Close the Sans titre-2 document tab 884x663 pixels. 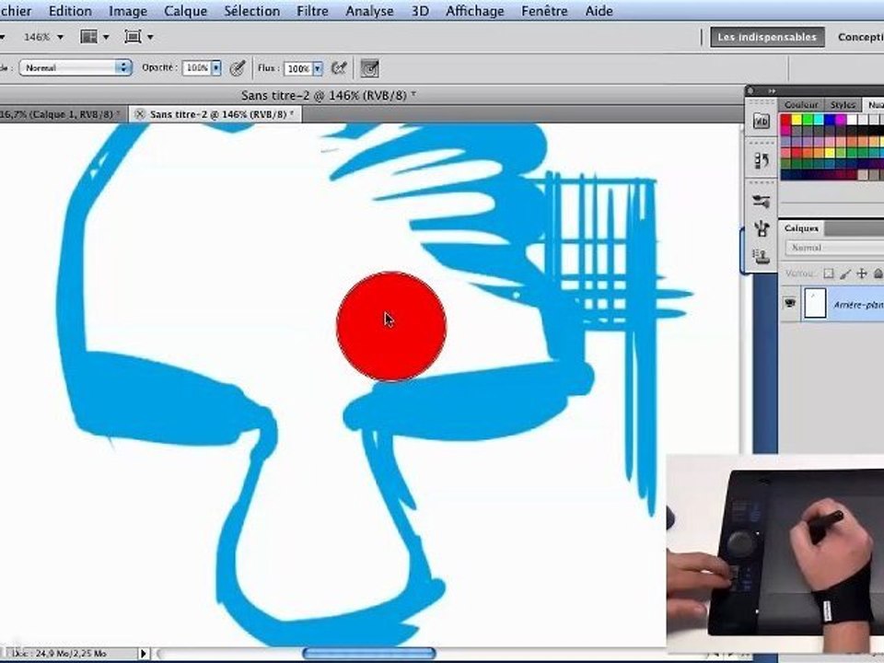pos(140,114)
